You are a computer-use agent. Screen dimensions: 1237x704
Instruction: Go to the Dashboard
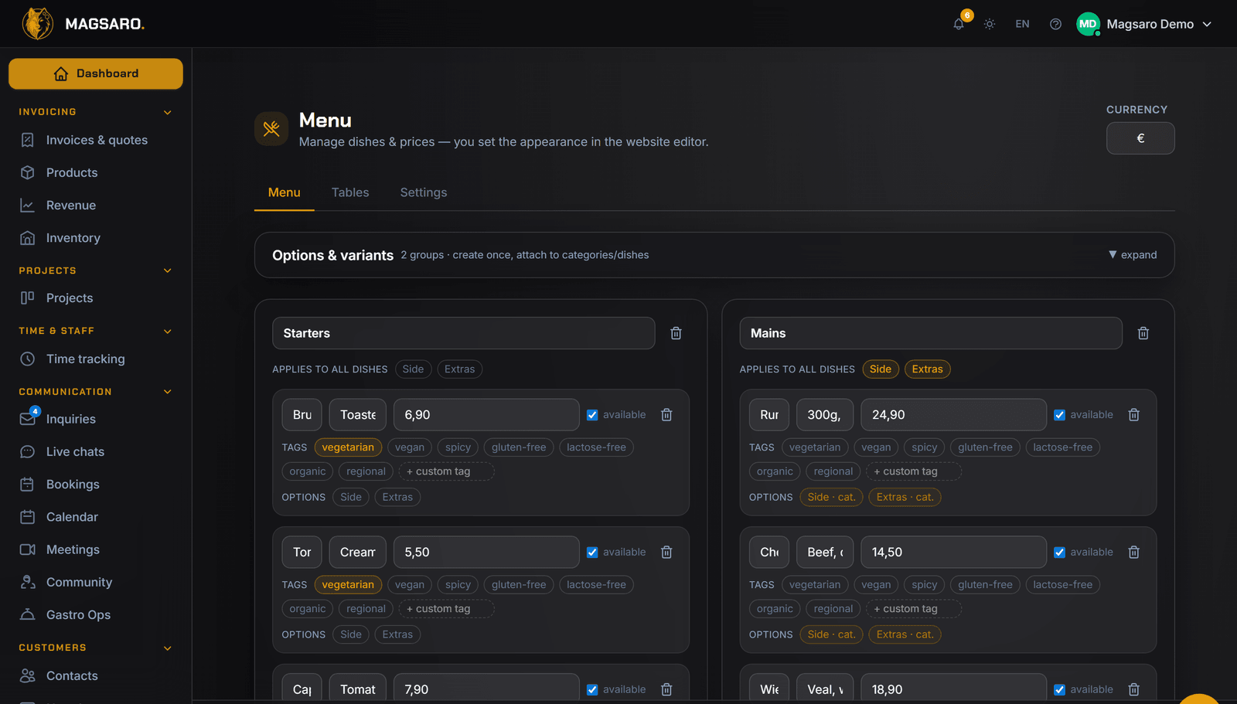click(96, 73)
